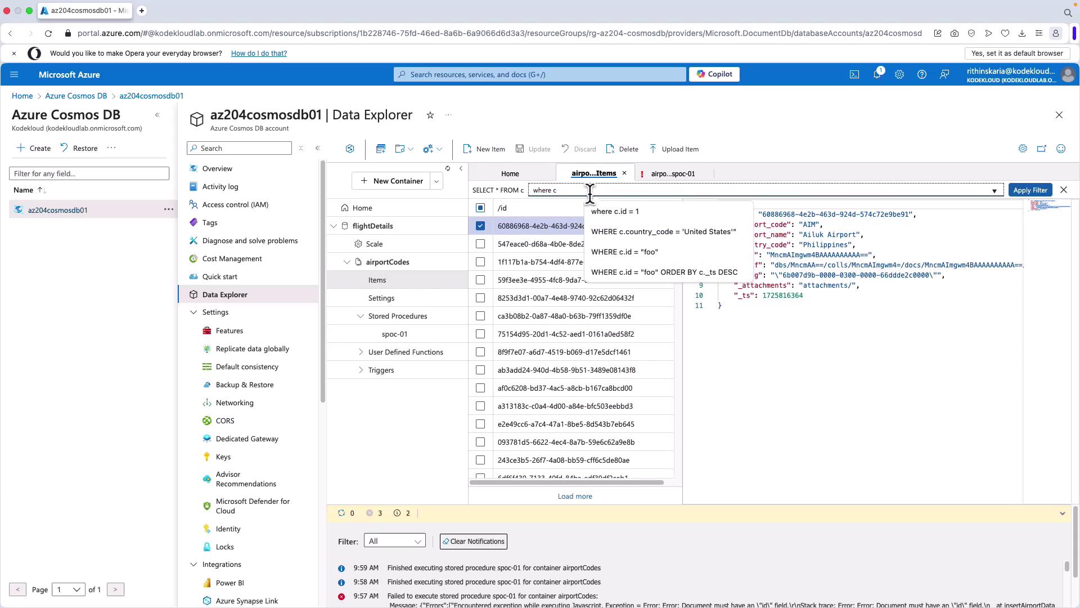Image resolution: width=1080 pixels, height=608 pixels.
Task: Check the 8253d3d1-00a7 item checkbox
Action: [480, 298]
